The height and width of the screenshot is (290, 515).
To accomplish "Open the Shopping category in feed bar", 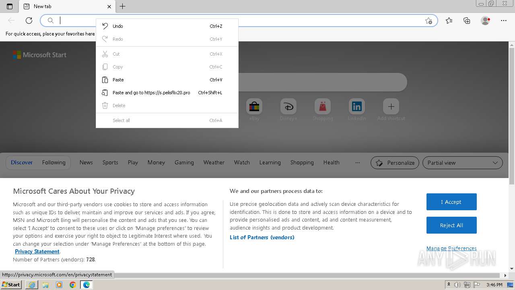I will (302, 162).
